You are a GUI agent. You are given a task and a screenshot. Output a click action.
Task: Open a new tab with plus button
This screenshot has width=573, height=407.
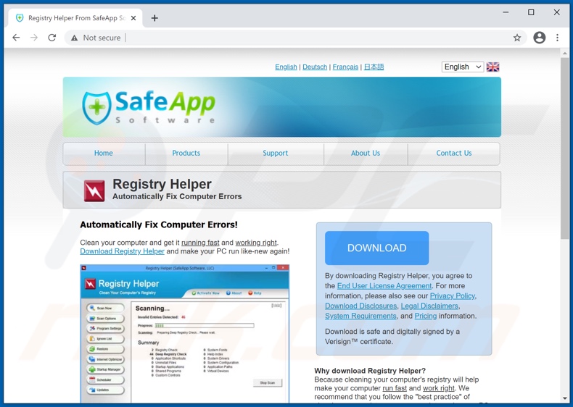click(154, 18)
